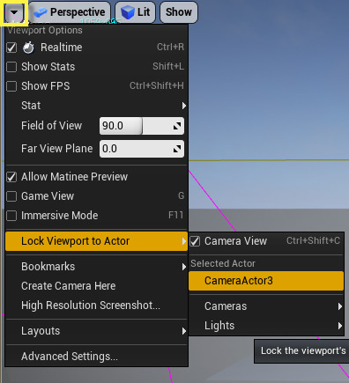Click the Realtime stopwatch icon
The width and height of the screenshot is (349, 383).
pos(28,48)
